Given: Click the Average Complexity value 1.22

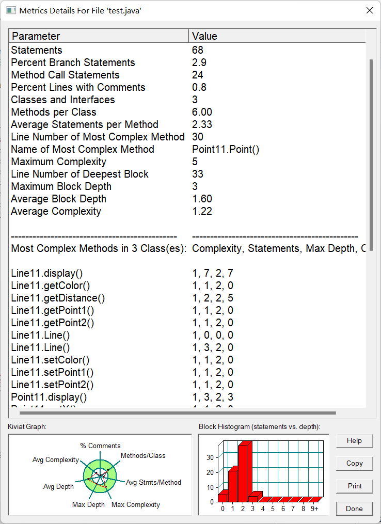Looking at the screenshot, I should (202, 211).
